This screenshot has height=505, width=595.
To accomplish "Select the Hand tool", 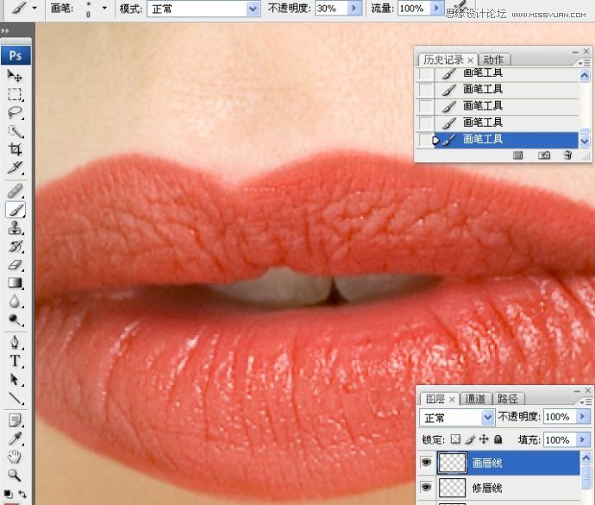I will (15, 457).
